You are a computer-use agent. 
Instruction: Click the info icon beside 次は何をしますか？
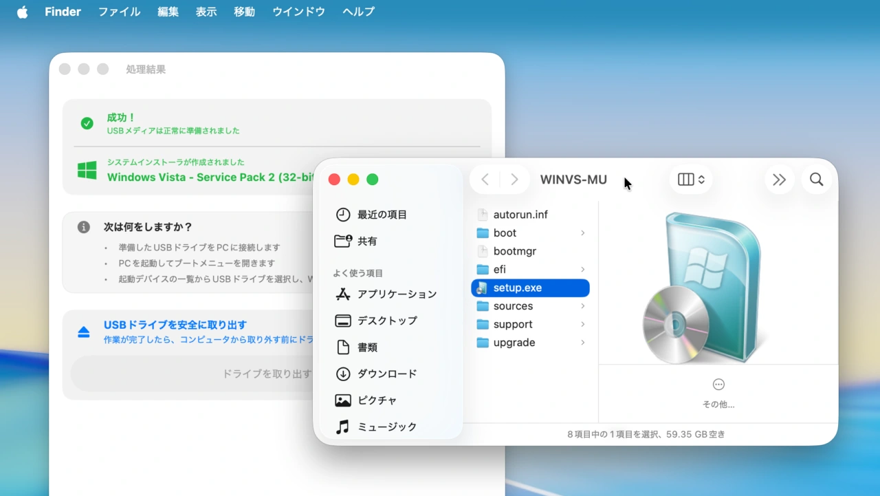coord(84,227)
